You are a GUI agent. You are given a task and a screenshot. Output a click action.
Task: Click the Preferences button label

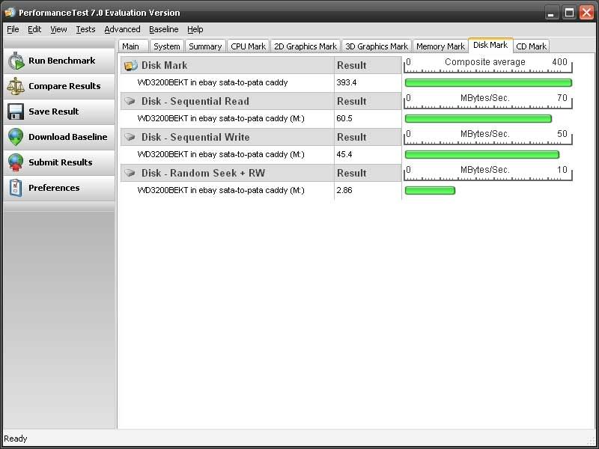54,188
